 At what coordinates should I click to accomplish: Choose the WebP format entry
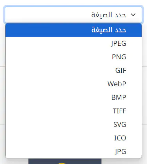click(73, 84)
